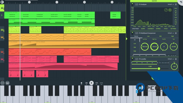
Task: Switch to the PITCH analyzer tab
Action: [166, 29]
